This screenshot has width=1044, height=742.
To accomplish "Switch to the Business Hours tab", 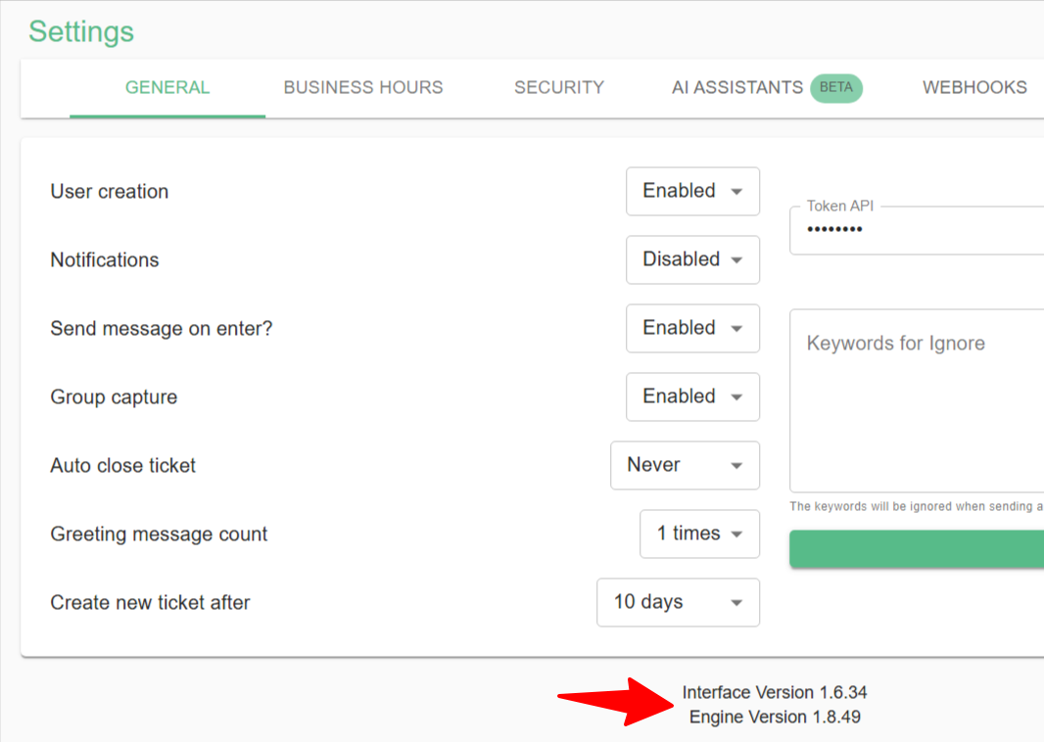I will [x=363, y=87].
